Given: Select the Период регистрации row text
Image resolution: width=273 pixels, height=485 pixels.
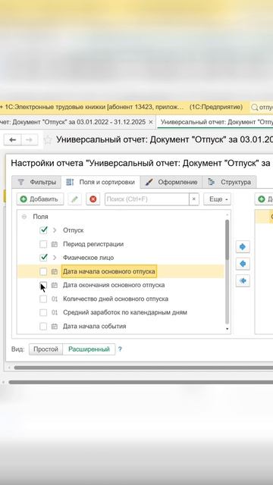Looking at the screenshot, I should [x=93, y=244].
